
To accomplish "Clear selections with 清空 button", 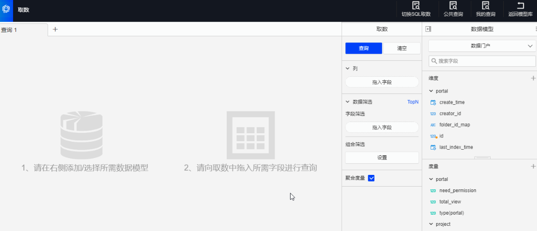I will point(402,49).
